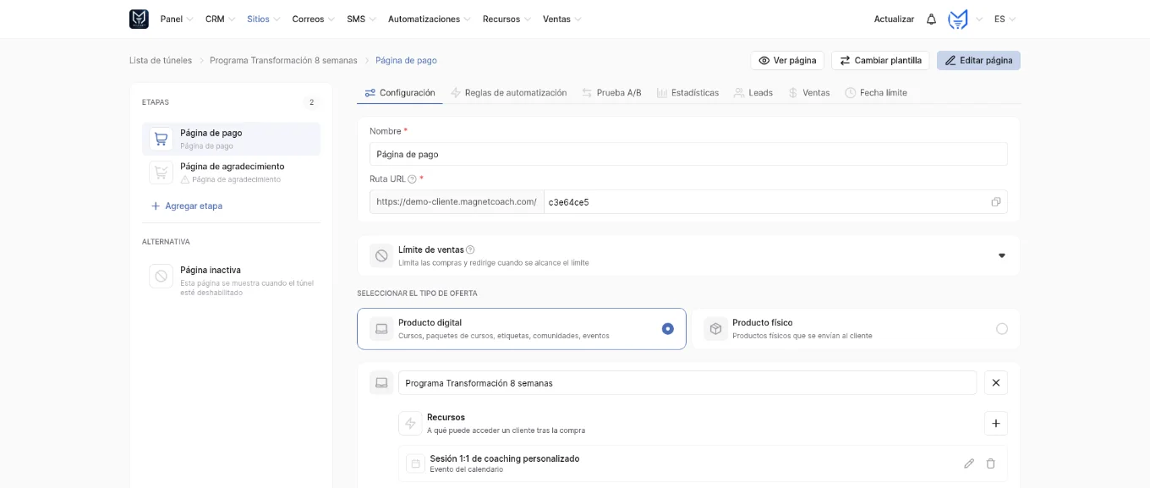This screenshot has width=1150, height=488.
Task: Click the Cambiar plantilla button
Action: tap(880, 61)
